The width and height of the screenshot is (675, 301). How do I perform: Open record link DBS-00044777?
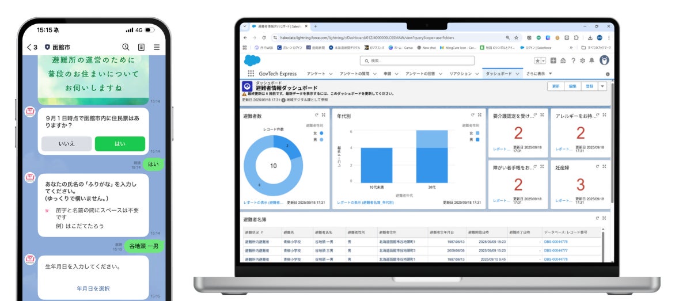coord(555,250)
